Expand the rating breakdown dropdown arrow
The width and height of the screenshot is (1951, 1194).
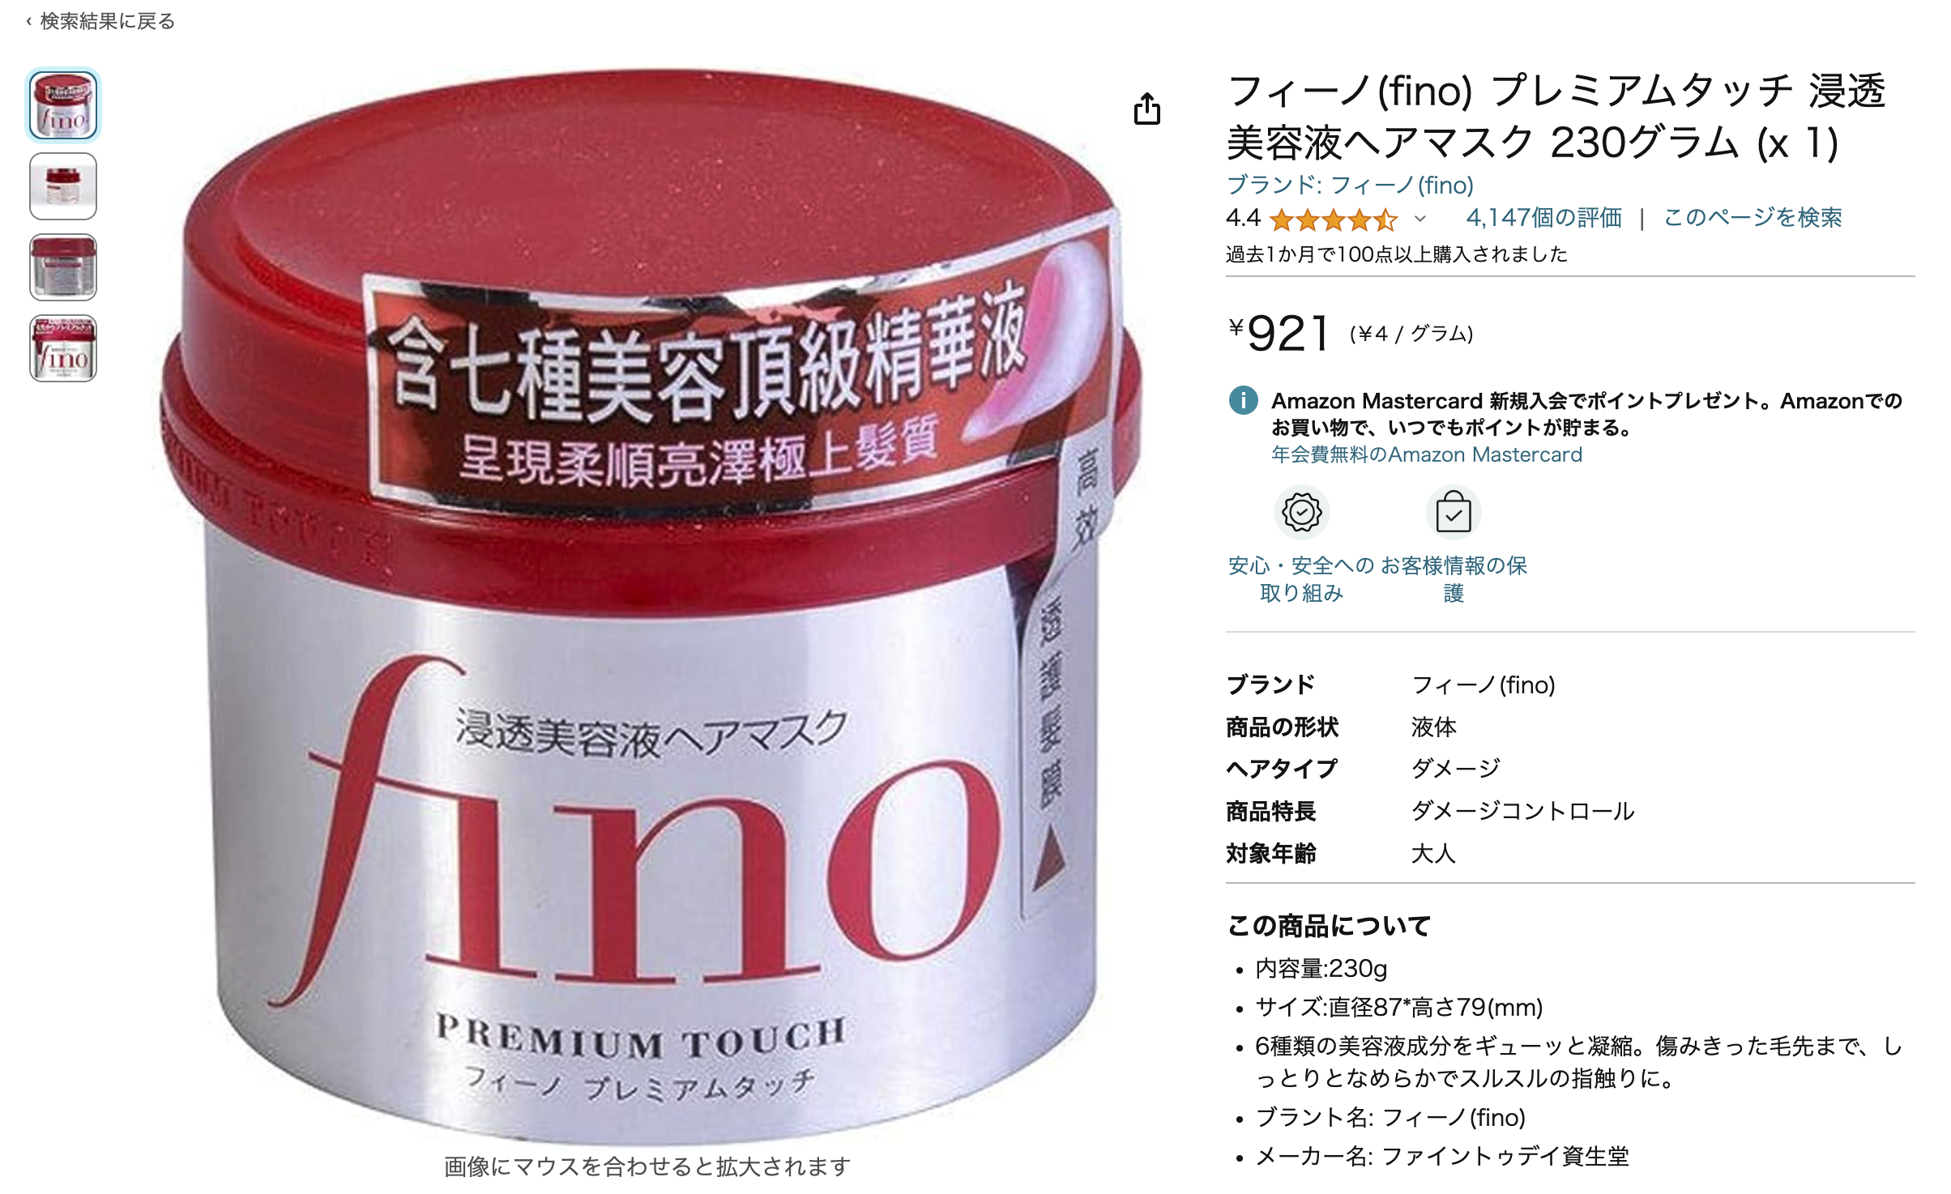pos(1419,219)
